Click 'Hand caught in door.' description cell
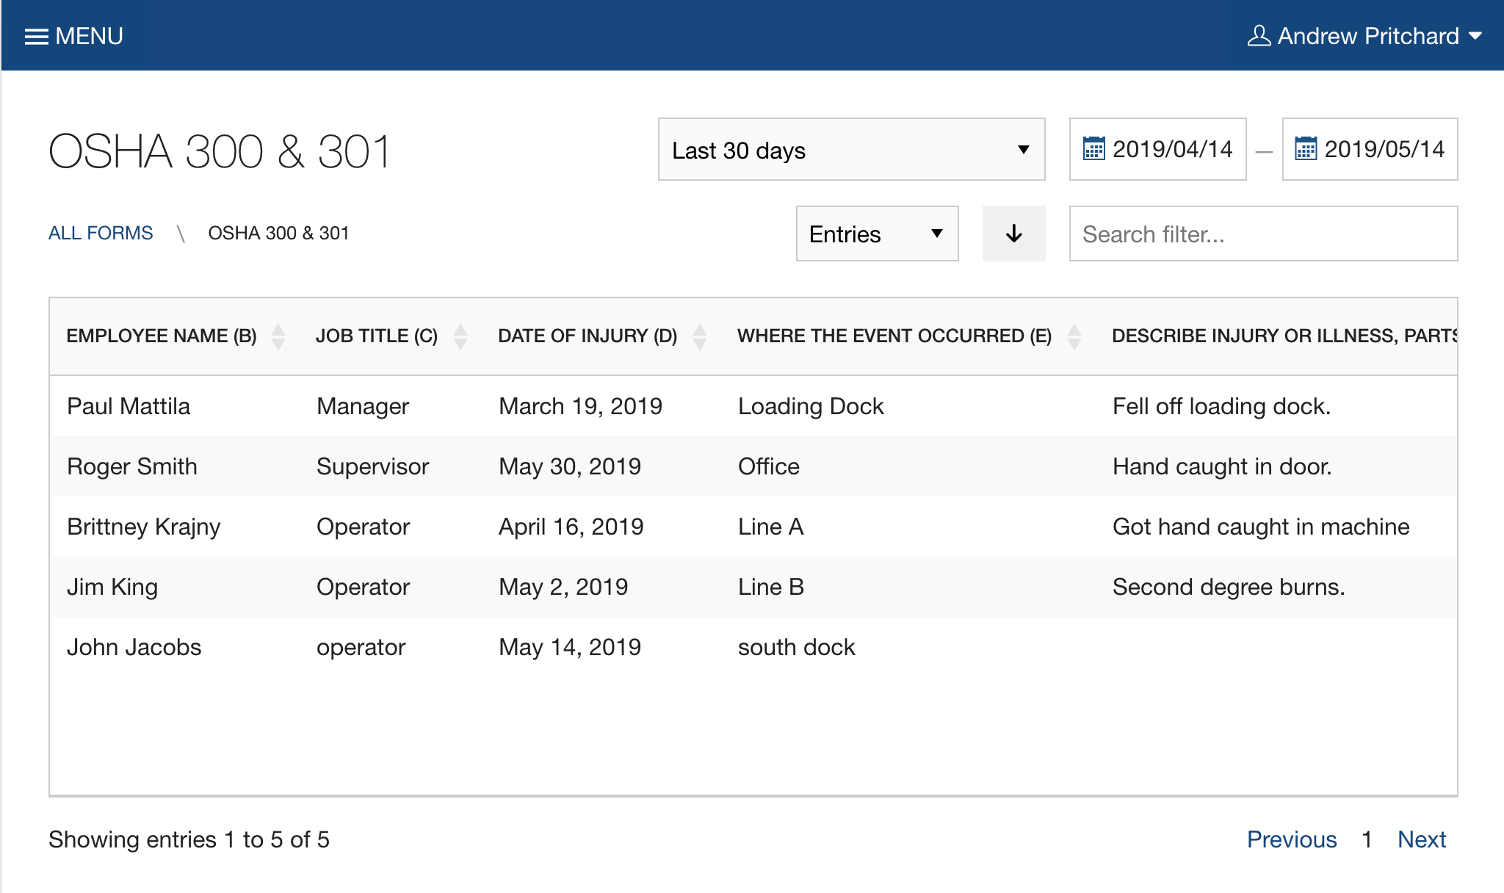 [1222, 466]
